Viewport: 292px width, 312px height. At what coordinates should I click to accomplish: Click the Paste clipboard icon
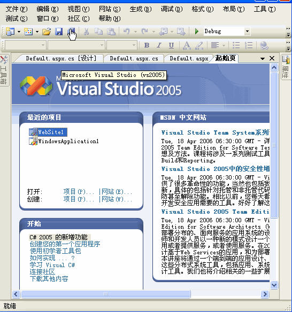[111, 32]
